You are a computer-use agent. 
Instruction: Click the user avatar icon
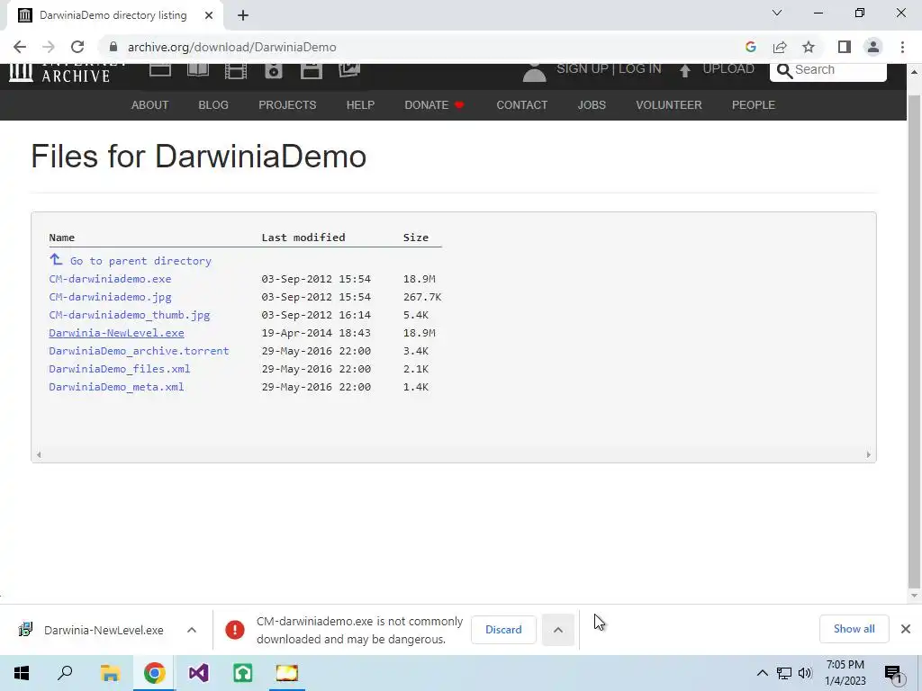click(x=534, y=72)
